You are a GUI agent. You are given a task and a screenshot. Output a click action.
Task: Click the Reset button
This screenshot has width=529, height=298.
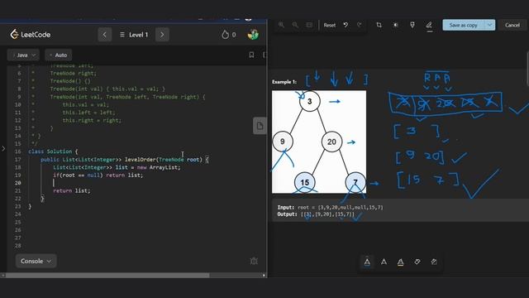(x=330, y=25)
